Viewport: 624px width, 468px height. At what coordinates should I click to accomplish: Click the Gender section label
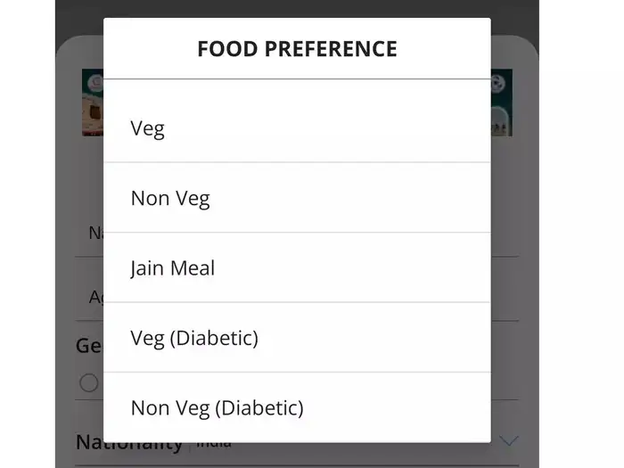[88, 345]
